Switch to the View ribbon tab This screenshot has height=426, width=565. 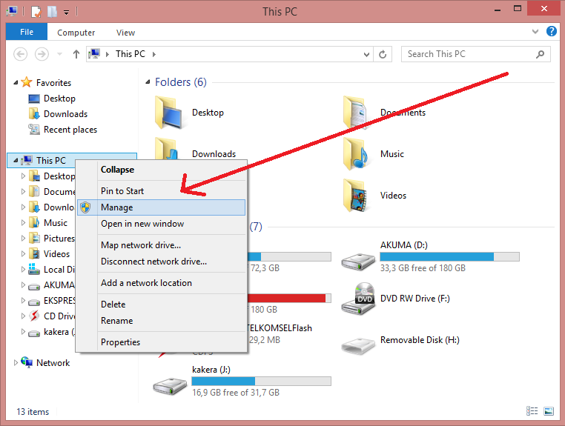point(125,33)
